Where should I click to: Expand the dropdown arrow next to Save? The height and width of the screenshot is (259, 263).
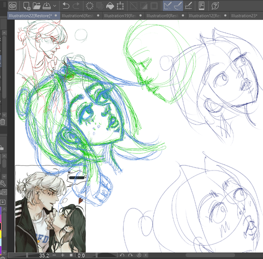click(54, 6)
